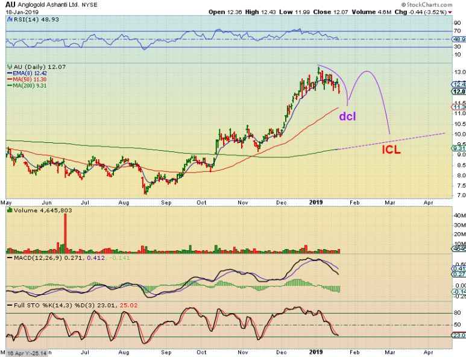Click the Open 12.36 value

click(225, 12)
